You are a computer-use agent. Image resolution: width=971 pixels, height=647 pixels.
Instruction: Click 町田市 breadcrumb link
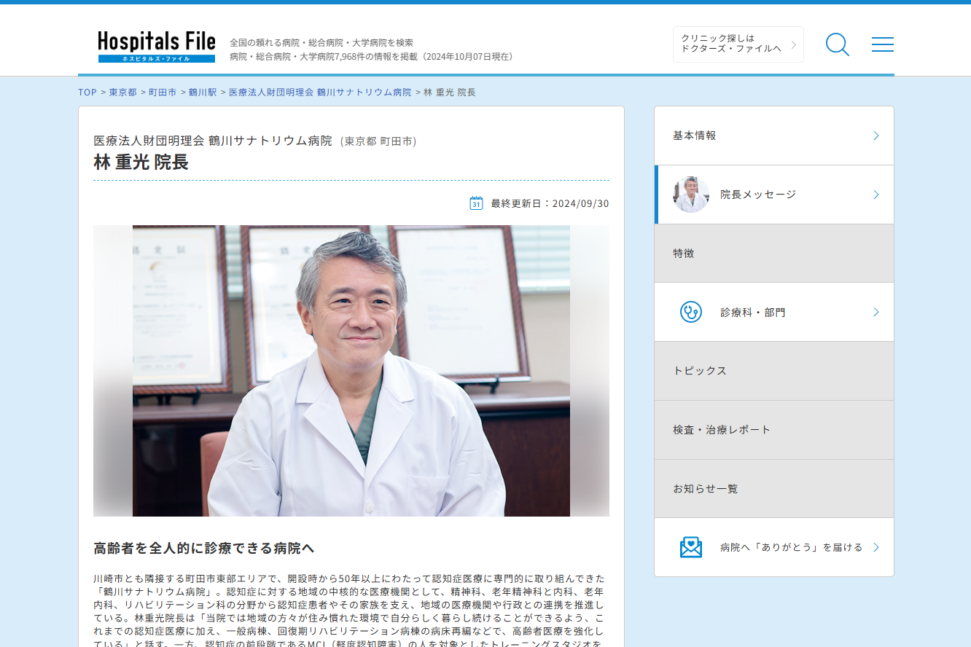(x=163, y=93)
